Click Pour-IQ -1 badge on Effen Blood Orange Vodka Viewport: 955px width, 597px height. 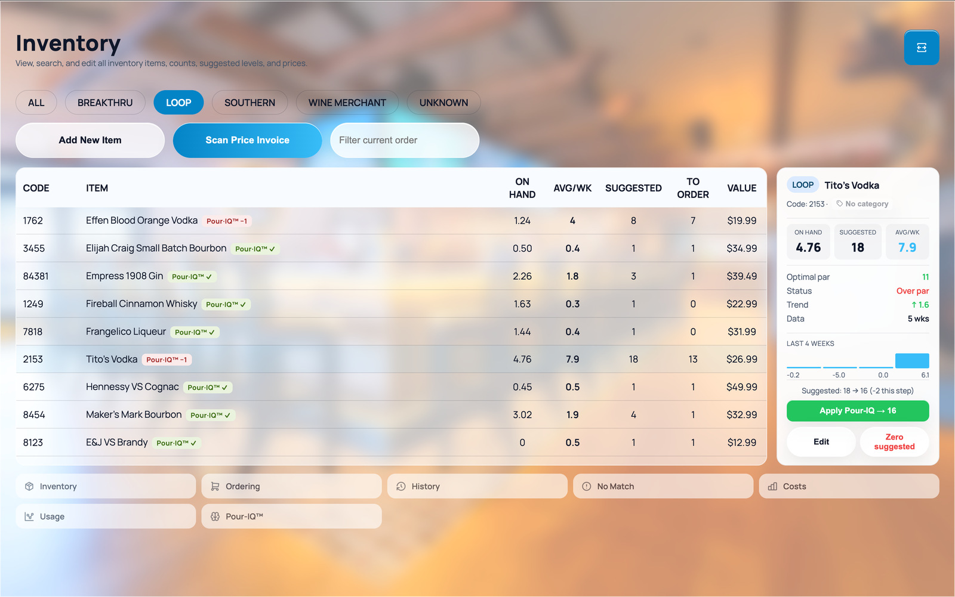(227, 221)
